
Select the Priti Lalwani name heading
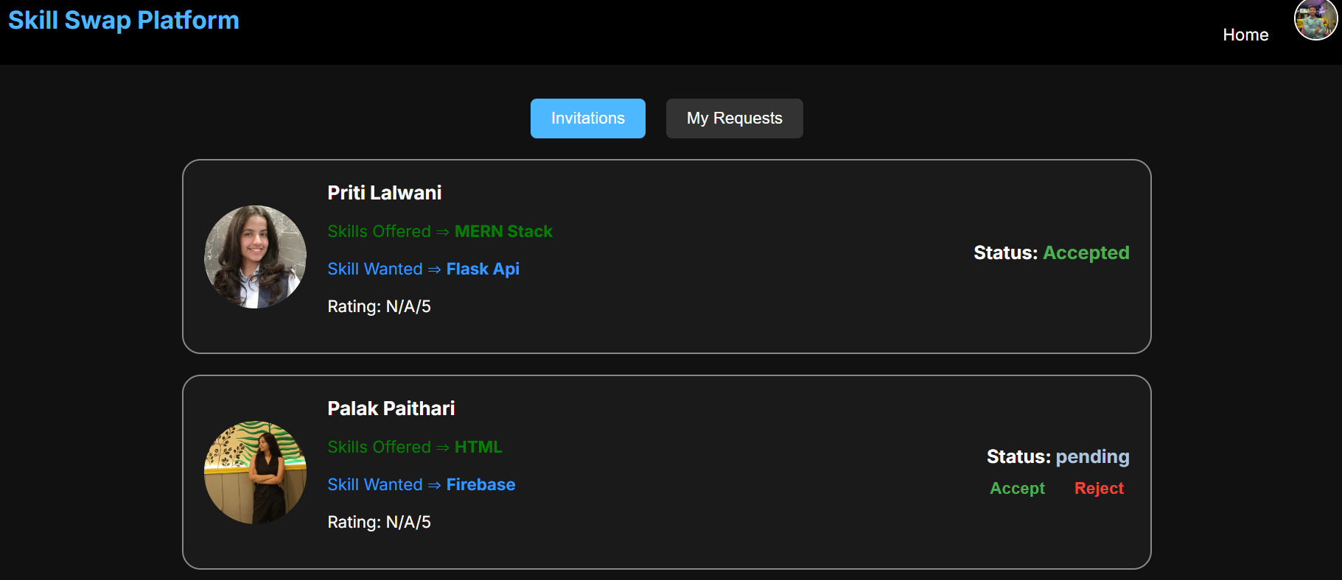(384, 193)
